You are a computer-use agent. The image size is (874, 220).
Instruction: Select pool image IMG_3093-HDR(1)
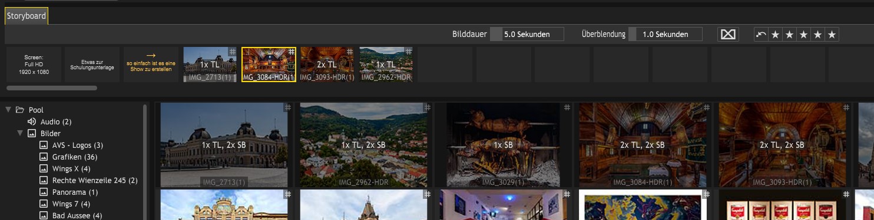782,145
